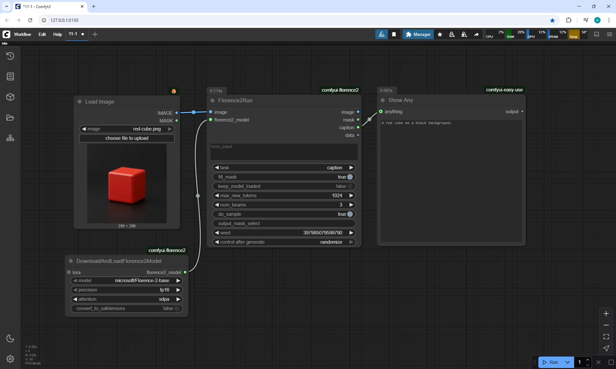This screenshot has height=369, width=616.
Task: Open the Manager button
Action: click(418, 34)
